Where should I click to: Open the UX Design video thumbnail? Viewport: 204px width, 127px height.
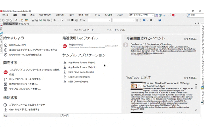(136, 85)
